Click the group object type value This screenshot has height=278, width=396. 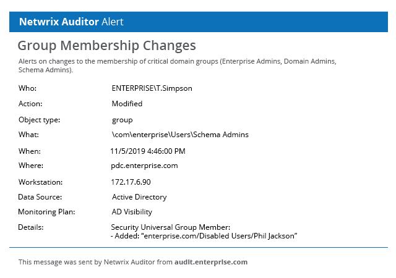(123, 120)
